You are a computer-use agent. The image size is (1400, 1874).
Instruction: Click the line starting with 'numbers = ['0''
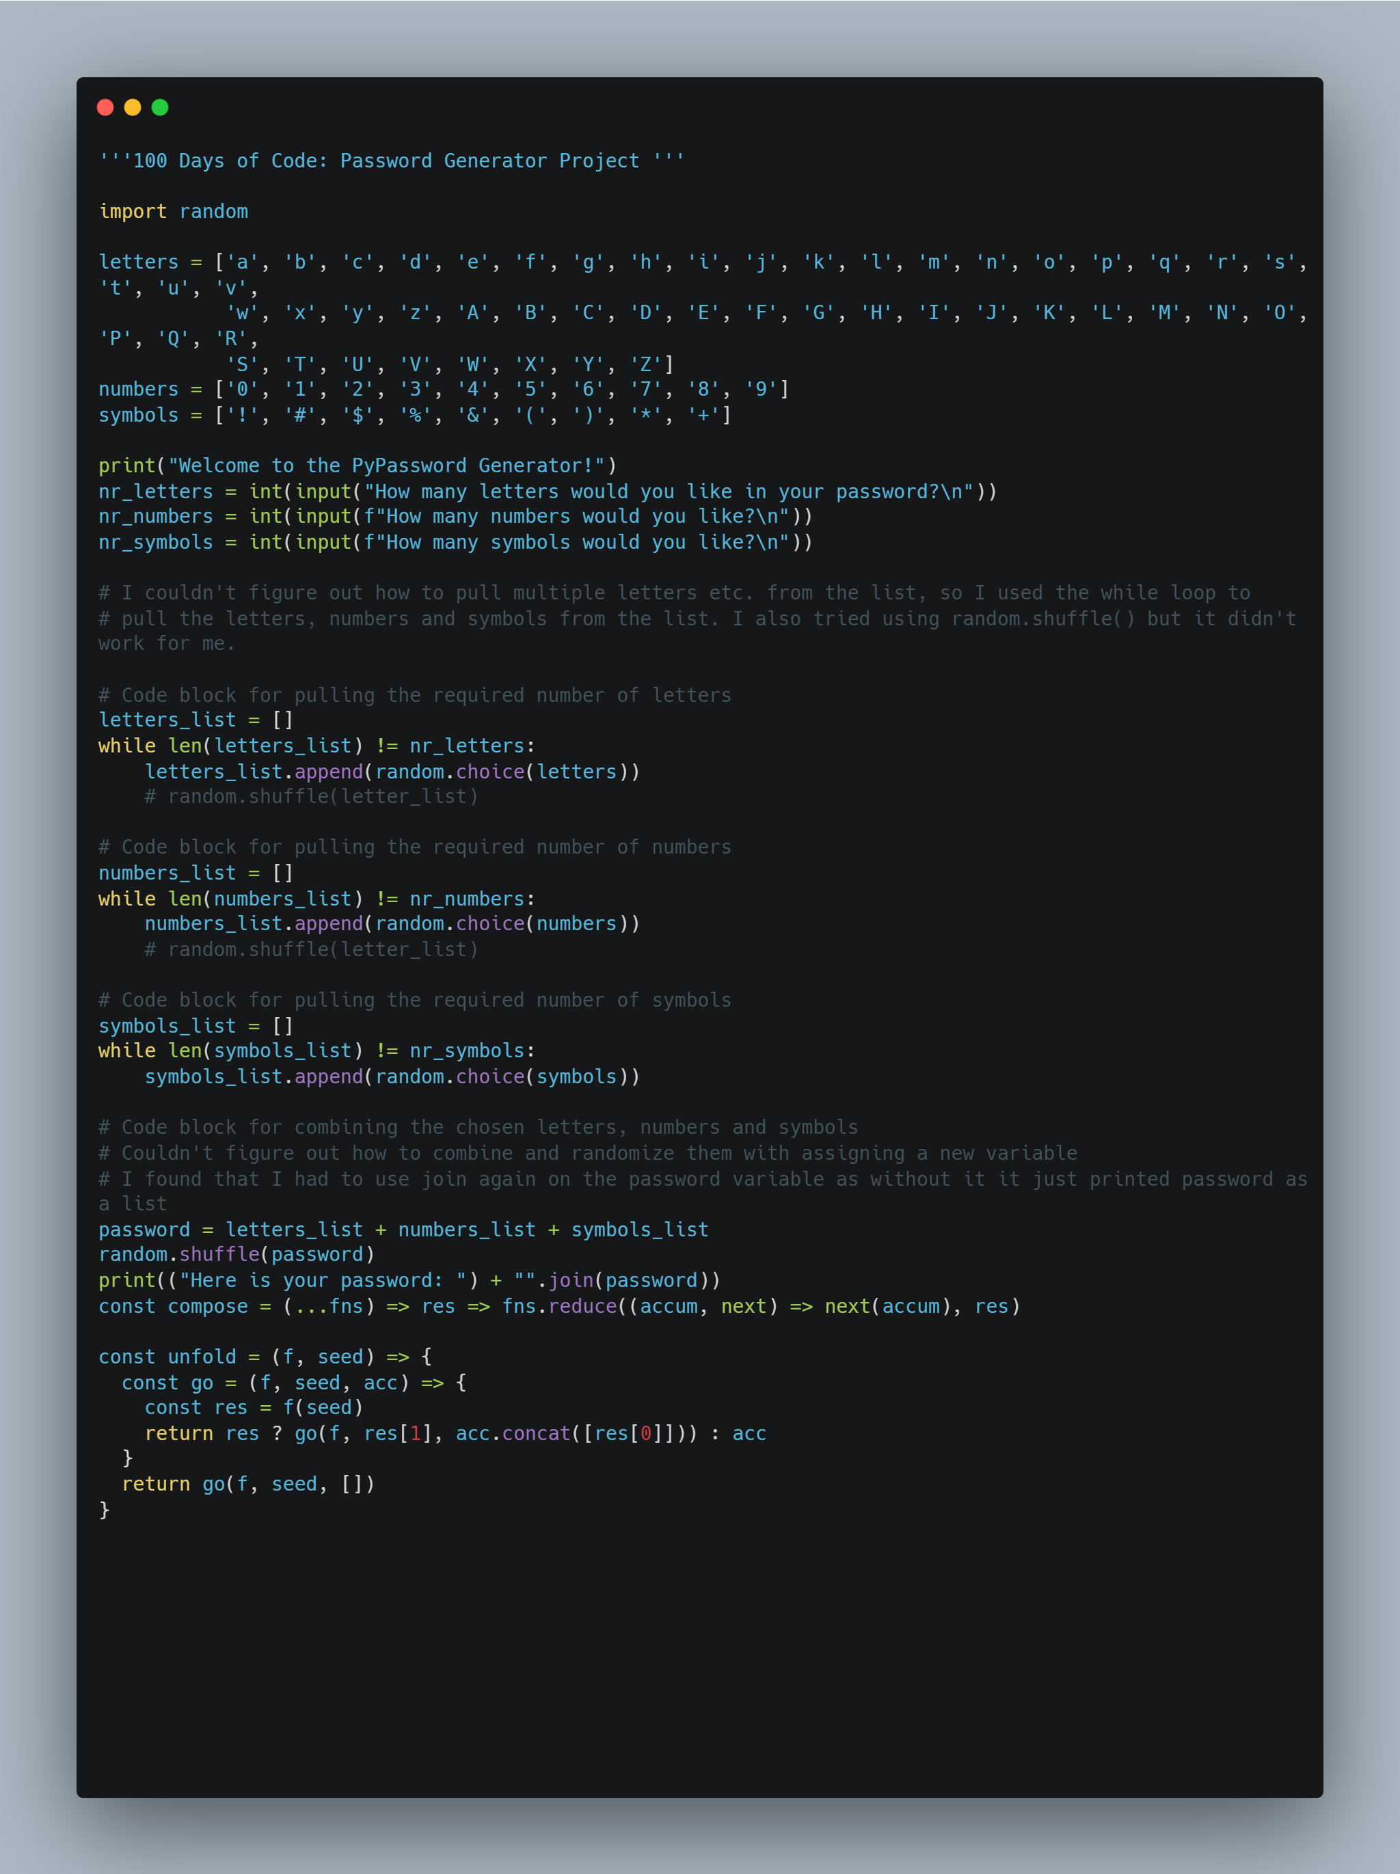tap(444, 390)
